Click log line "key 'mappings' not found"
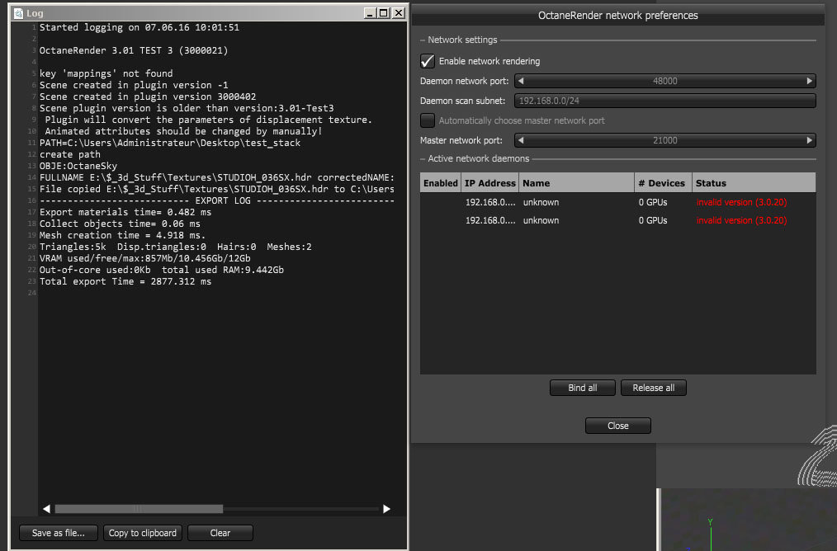The height and width of the screenshot is (551, 837). [x=106, y=73]
